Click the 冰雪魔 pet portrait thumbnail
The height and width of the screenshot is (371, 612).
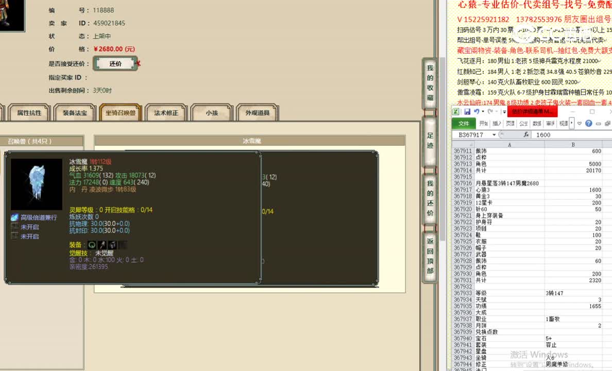(36, 184)
